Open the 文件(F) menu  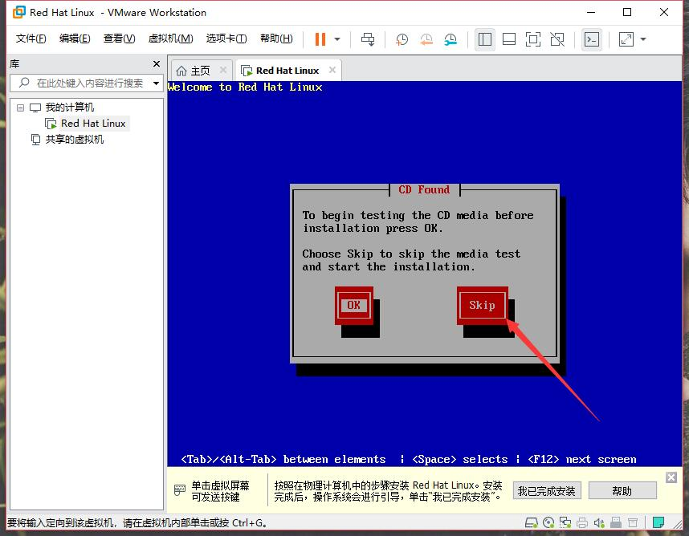click(31, 39)
